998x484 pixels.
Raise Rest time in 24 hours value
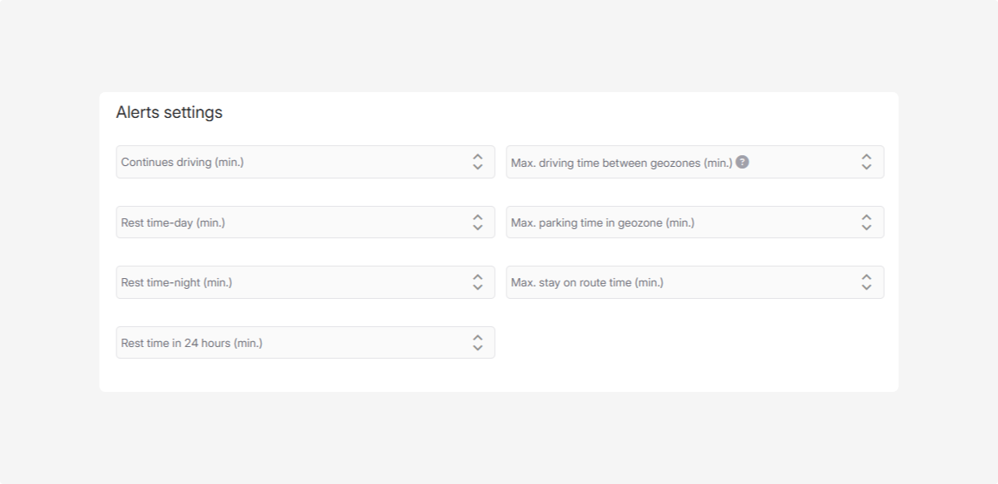(x=477, y=337)
